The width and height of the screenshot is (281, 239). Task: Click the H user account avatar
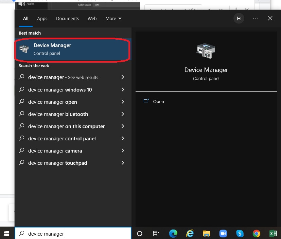pos(239,18)
